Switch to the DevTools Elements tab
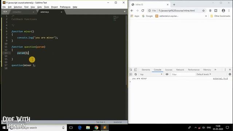 (x=146, y=70)
